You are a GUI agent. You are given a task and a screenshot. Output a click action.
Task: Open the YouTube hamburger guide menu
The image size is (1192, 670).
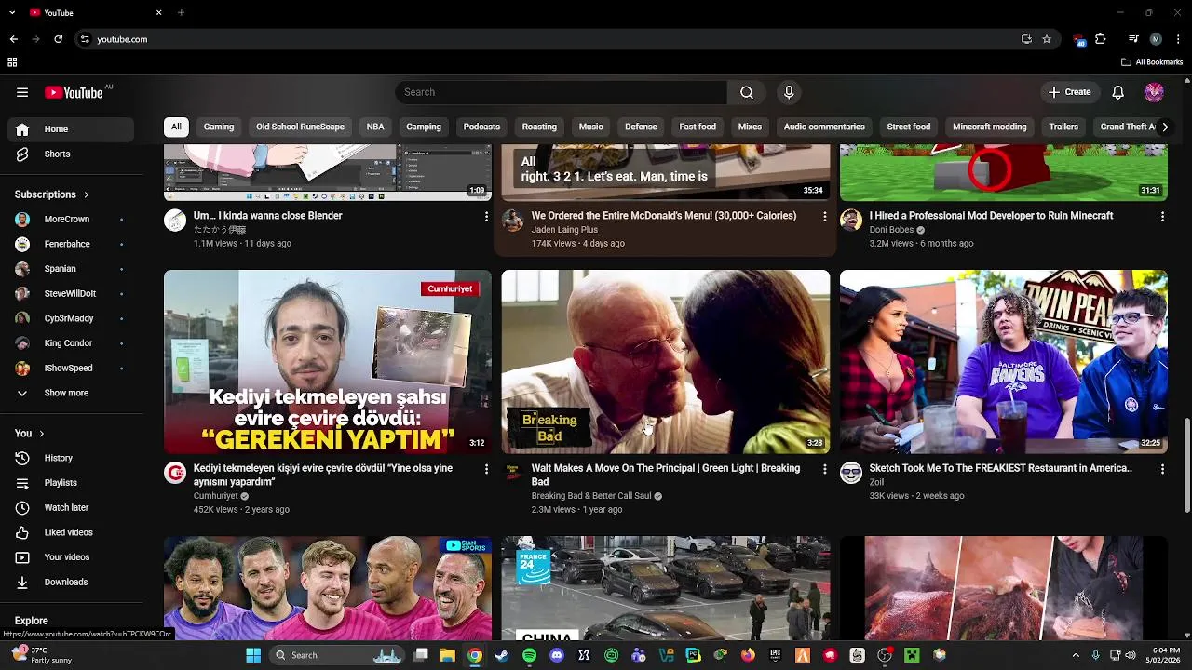pyautogui.click(x=22, y=92)
